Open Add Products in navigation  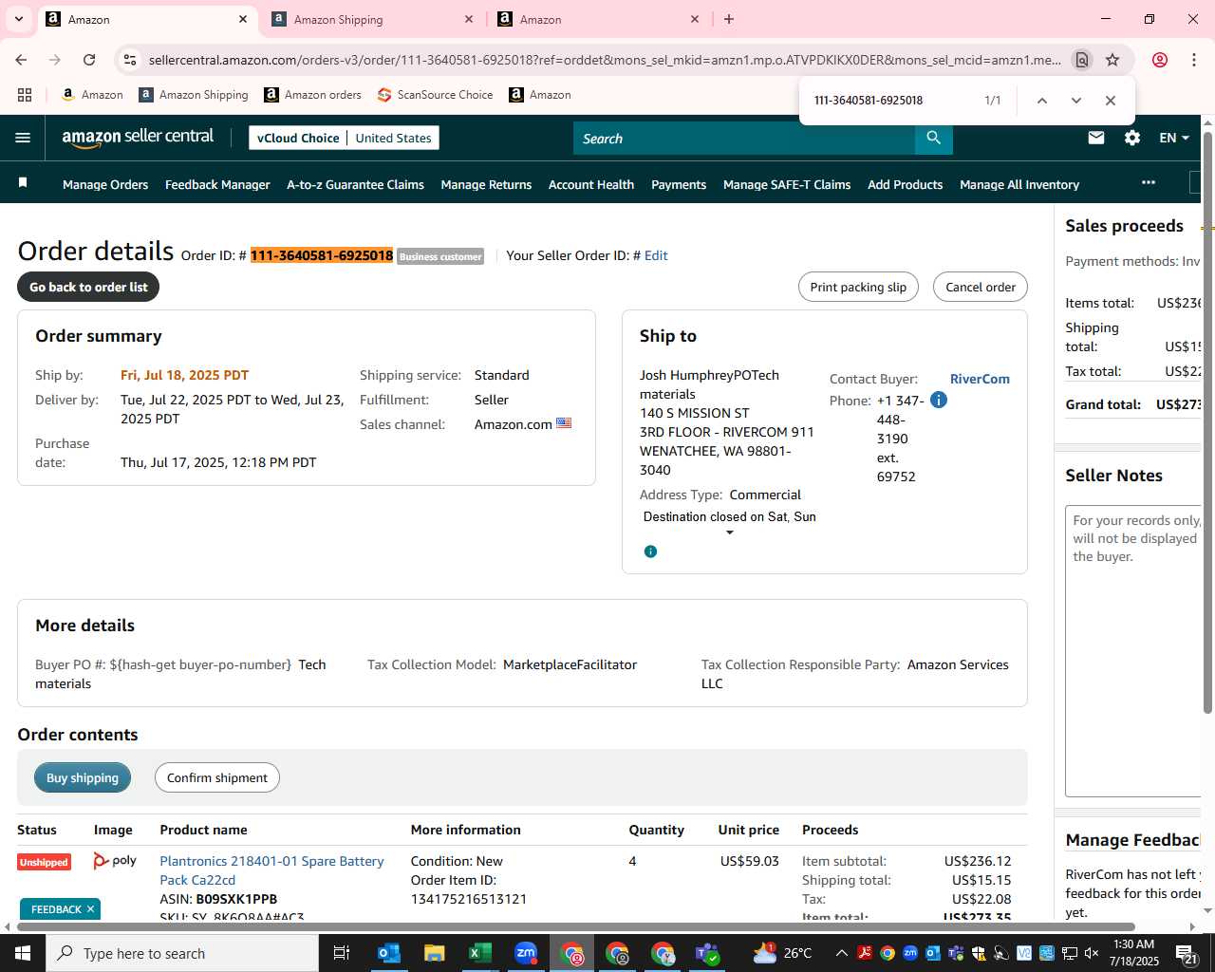point(905,184)
